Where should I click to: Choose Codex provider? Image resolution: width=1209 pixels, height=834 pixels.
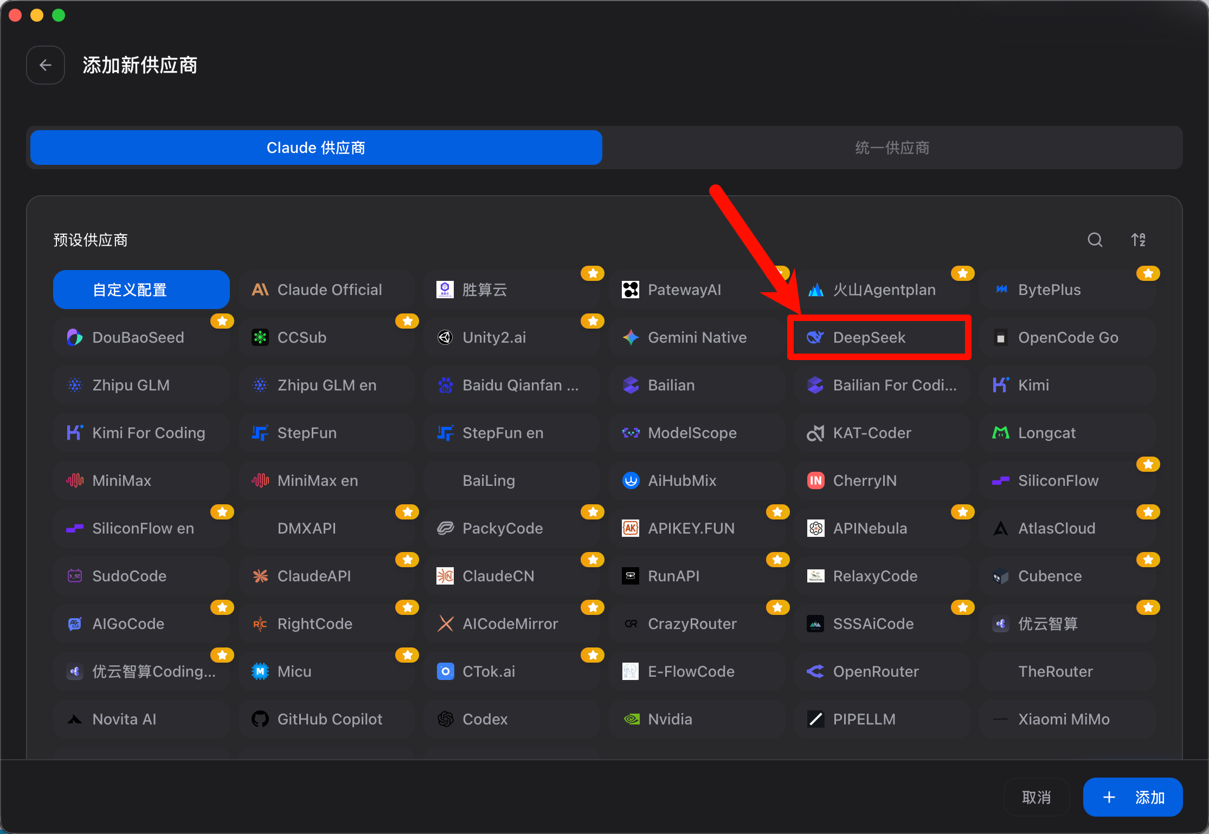(x=512, y=719)
